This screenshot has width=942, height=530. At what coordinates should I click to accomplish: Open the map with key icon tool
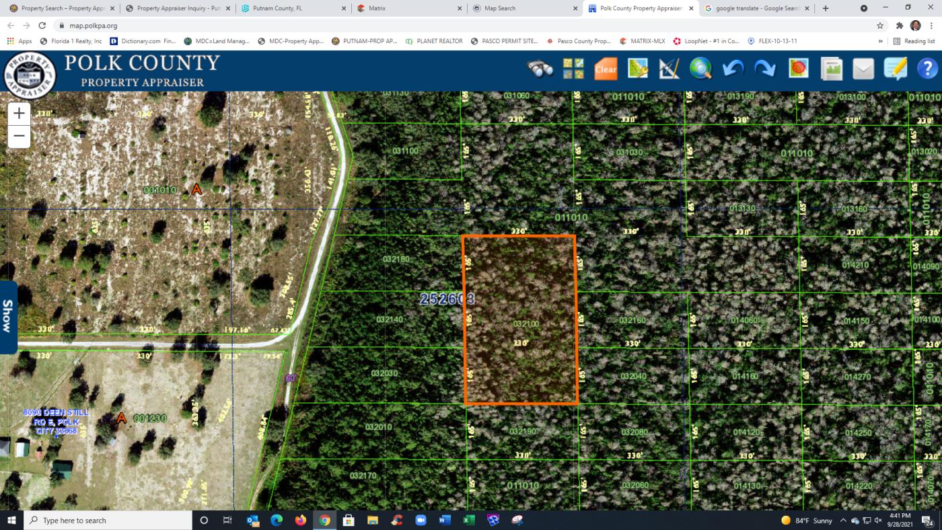point(637,69)
